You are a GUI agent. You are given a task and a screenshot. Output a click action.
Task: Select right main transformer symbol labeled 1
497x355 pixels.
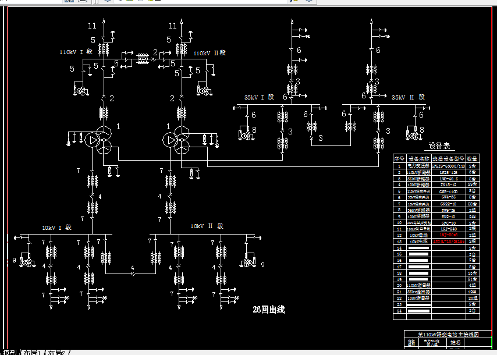176,140
